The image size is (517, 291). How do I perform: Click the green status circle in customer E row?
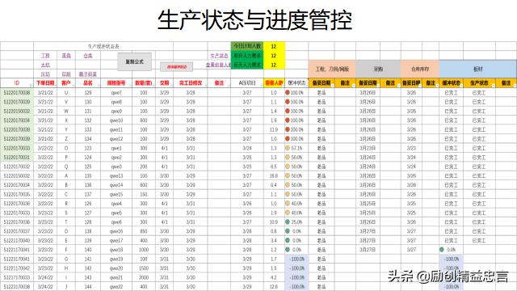(x=288, y=241)
